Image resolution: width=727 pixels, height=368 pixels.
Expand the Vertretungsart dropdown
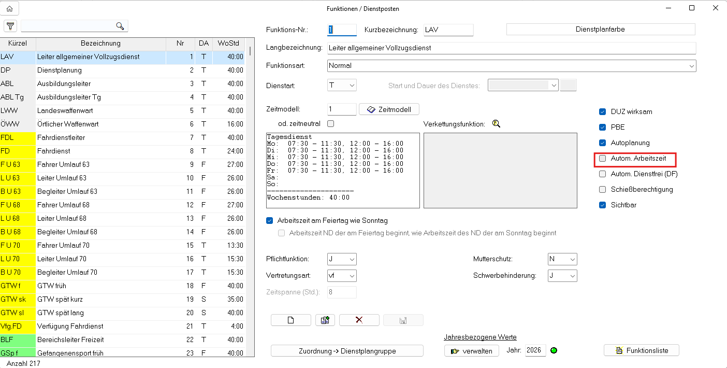342,276
